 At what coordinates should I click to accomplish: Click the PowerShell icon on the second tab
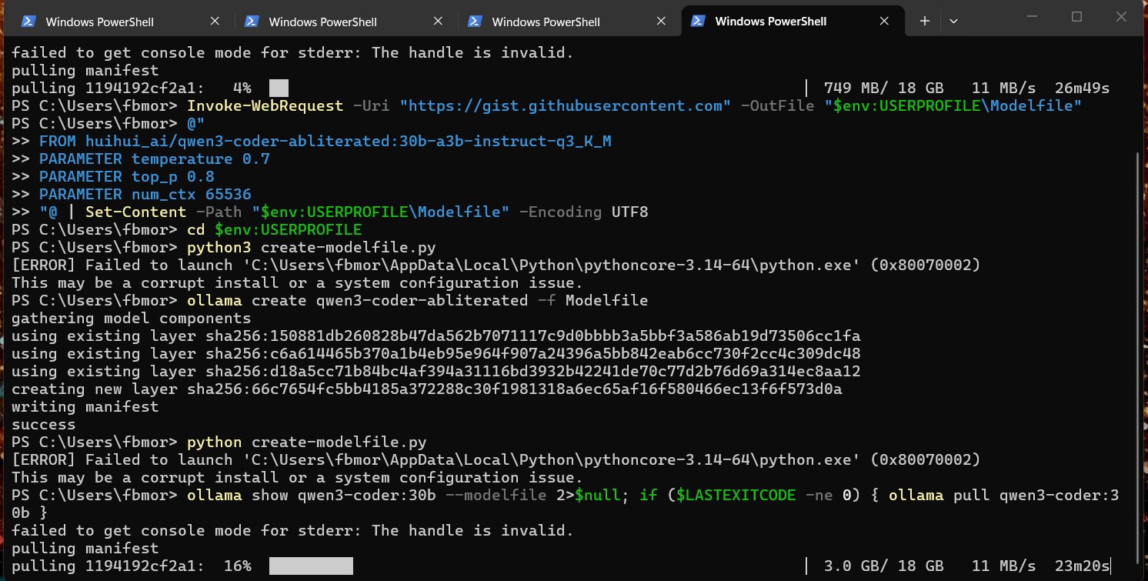point(252,22)
